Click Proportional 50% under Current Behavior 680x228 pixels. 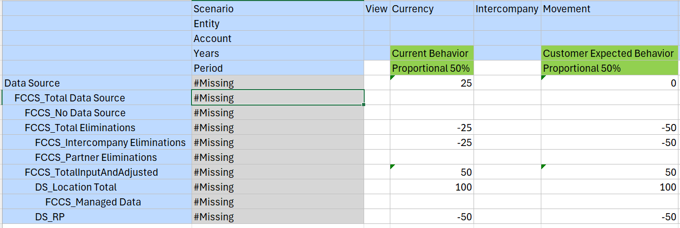click(432, 68)
